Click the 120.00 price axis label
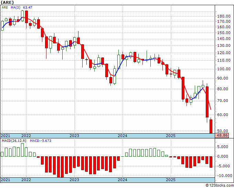Screen dimensions: 234x188 point(224,53)
